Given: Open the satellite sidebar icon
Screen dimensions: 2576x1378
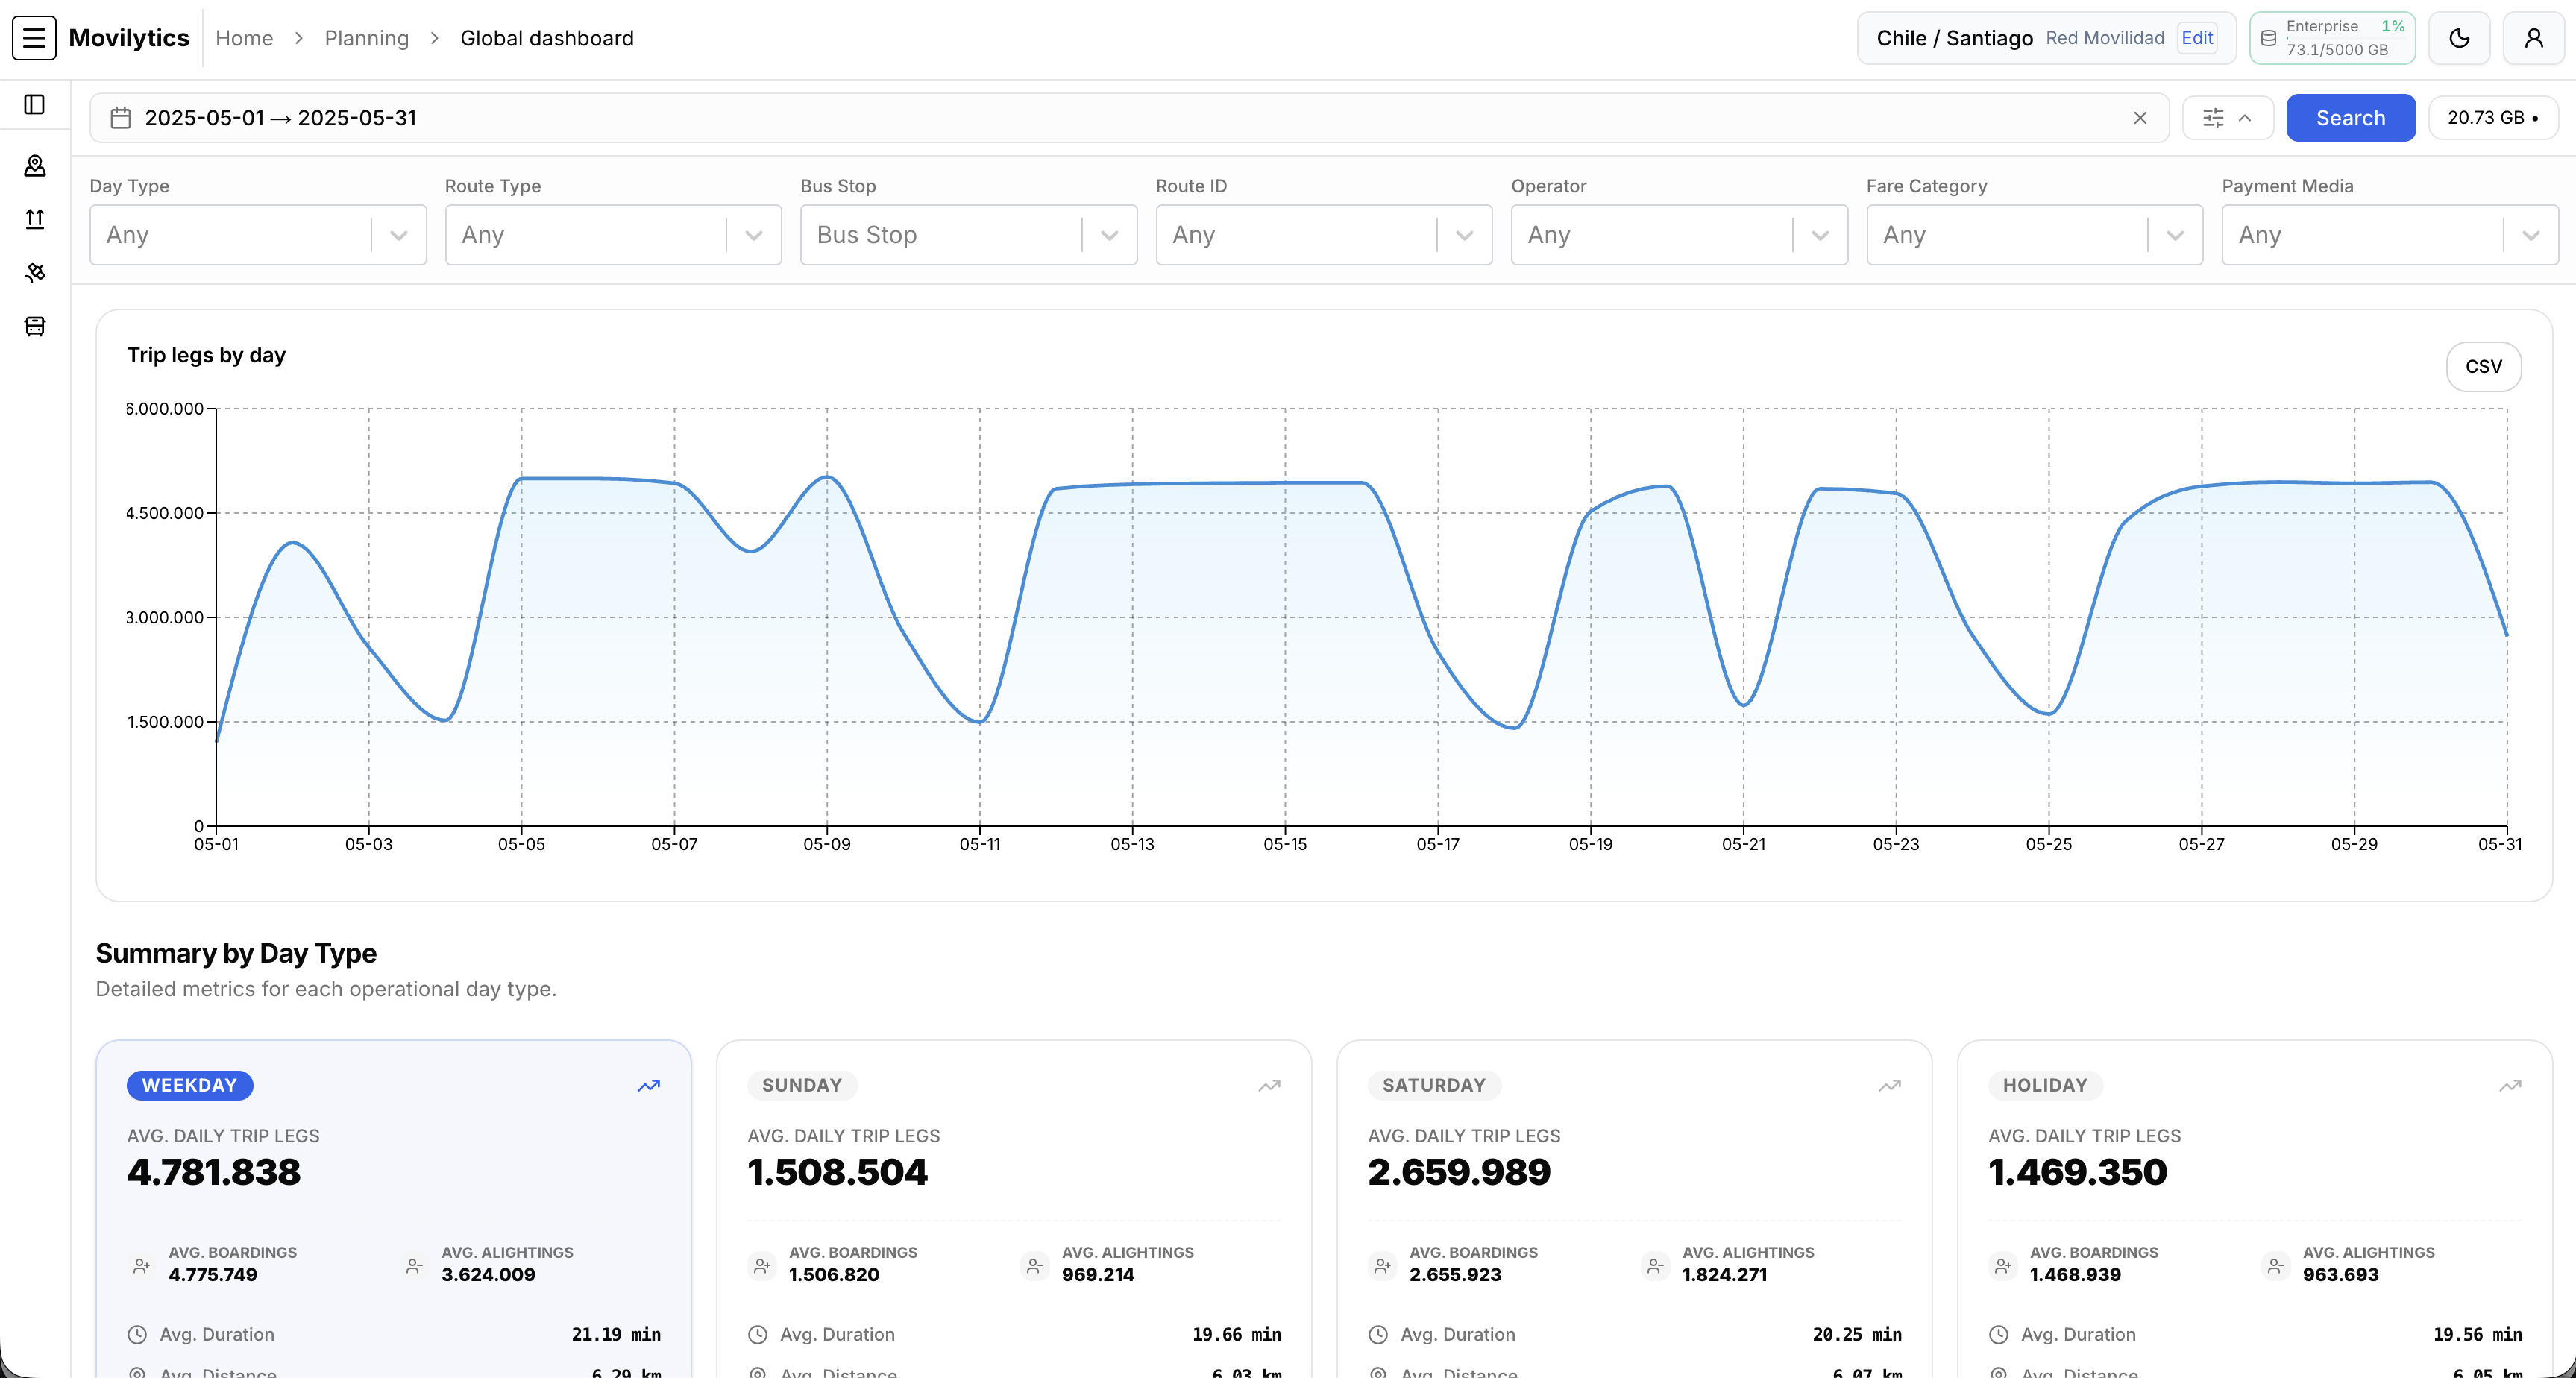Looking at the screenshot, I should (35, 272).
